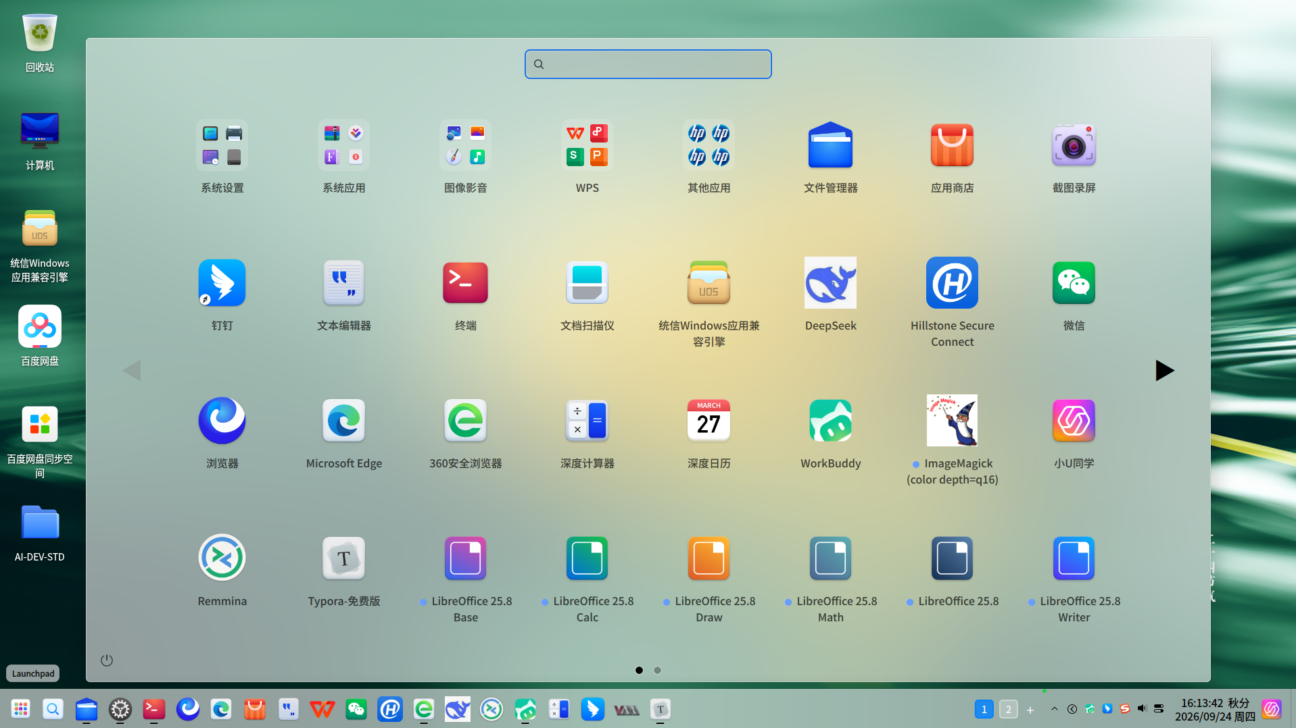Viewport: 1296px width, 728px height.
Task: Open LibreOffice 25.8 Draw
Action: (709, 558)
